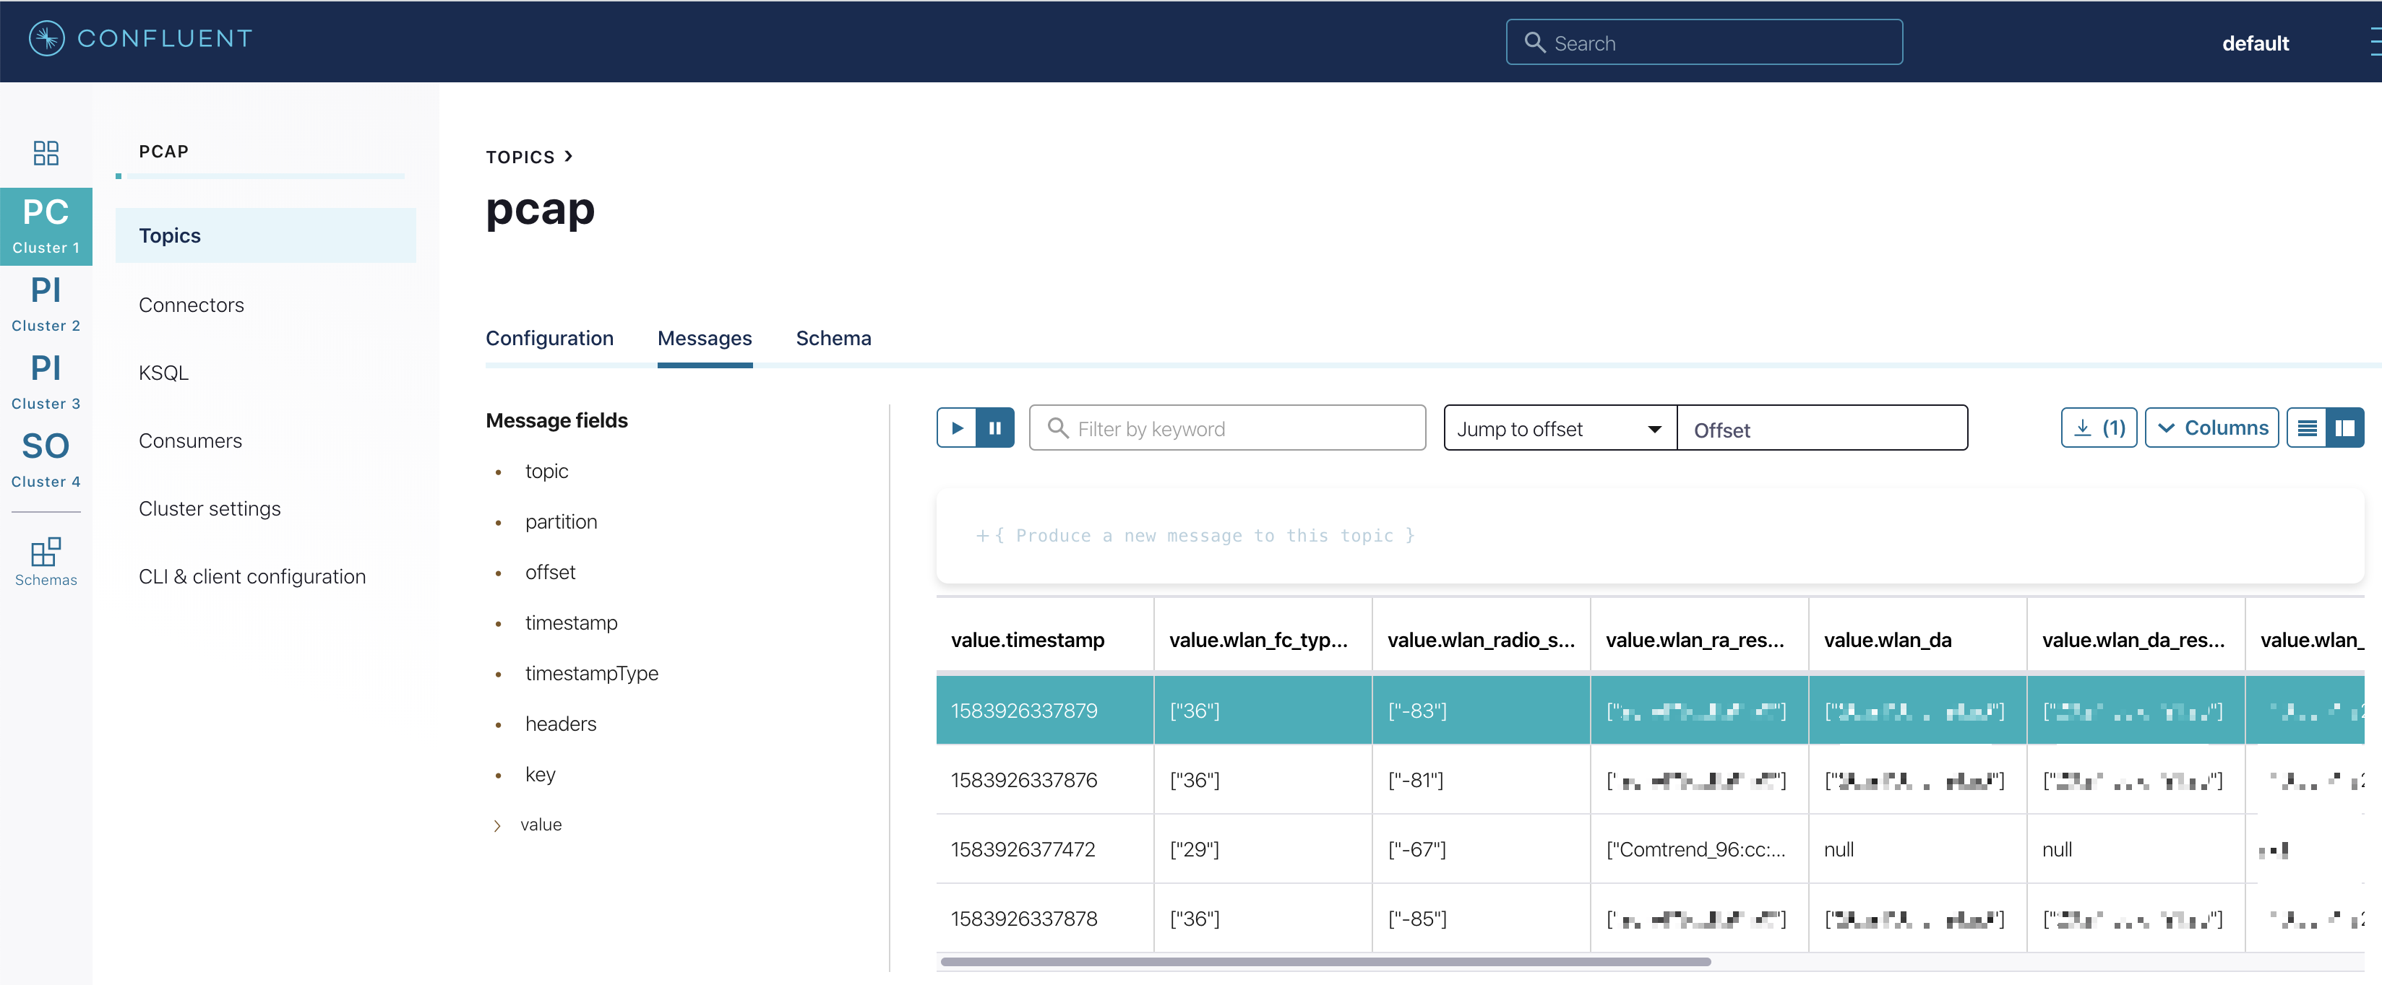Click the Confluent logo in the navbar
Viewport: 2382px width, 985px height.
139,39
